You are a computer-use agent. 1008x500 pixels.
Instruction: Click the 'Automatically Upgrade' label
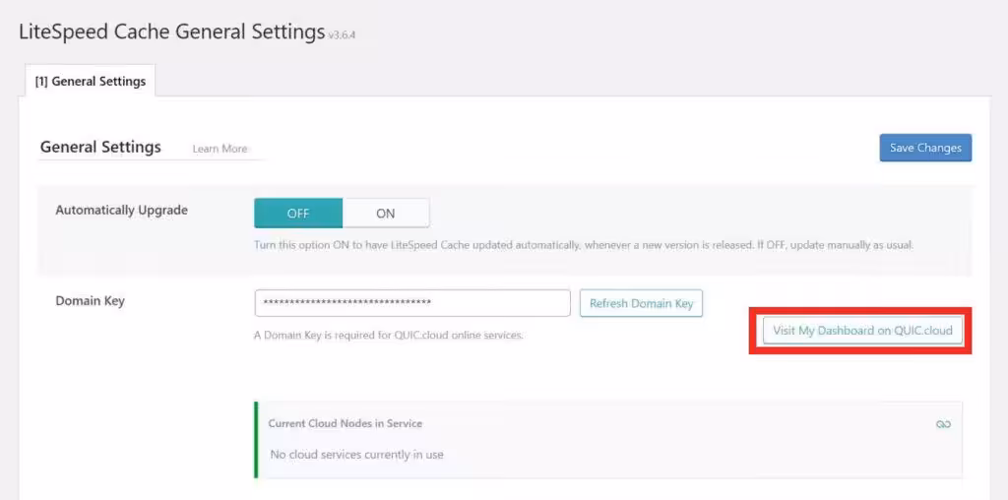tap(121, 211)
